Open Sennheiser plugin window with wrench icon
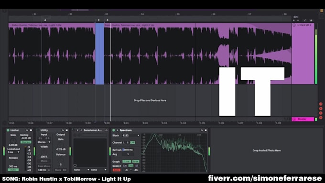This screenshot has height=183, width=325. click(81, 130)
